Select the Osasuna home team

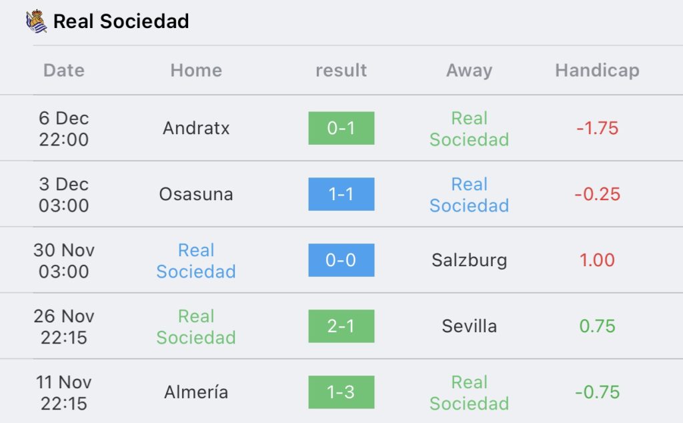[196, 194]
